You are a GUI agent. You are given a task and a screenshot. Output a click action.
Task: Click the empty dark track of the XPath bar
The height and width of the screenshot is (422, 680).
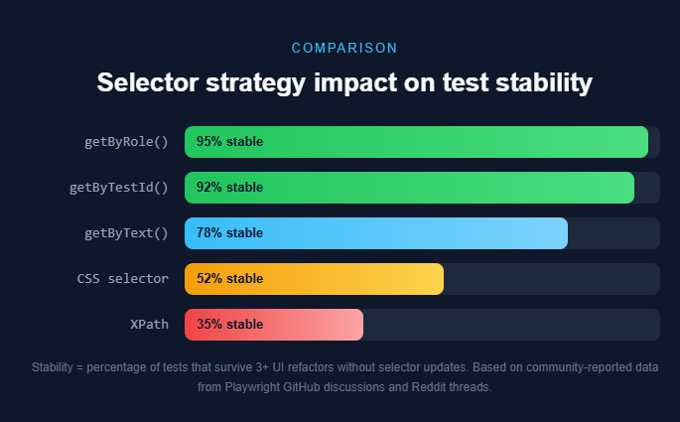[x=511, y=325]
